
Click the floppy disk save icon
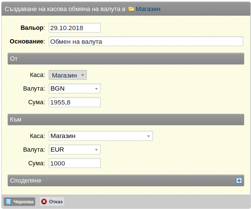[8, 202]
